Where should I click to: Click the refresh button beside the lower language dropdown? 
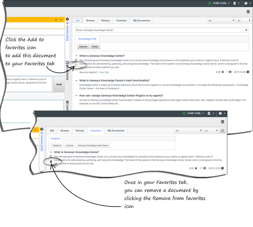pyautogui.click(x=222, y=130)
